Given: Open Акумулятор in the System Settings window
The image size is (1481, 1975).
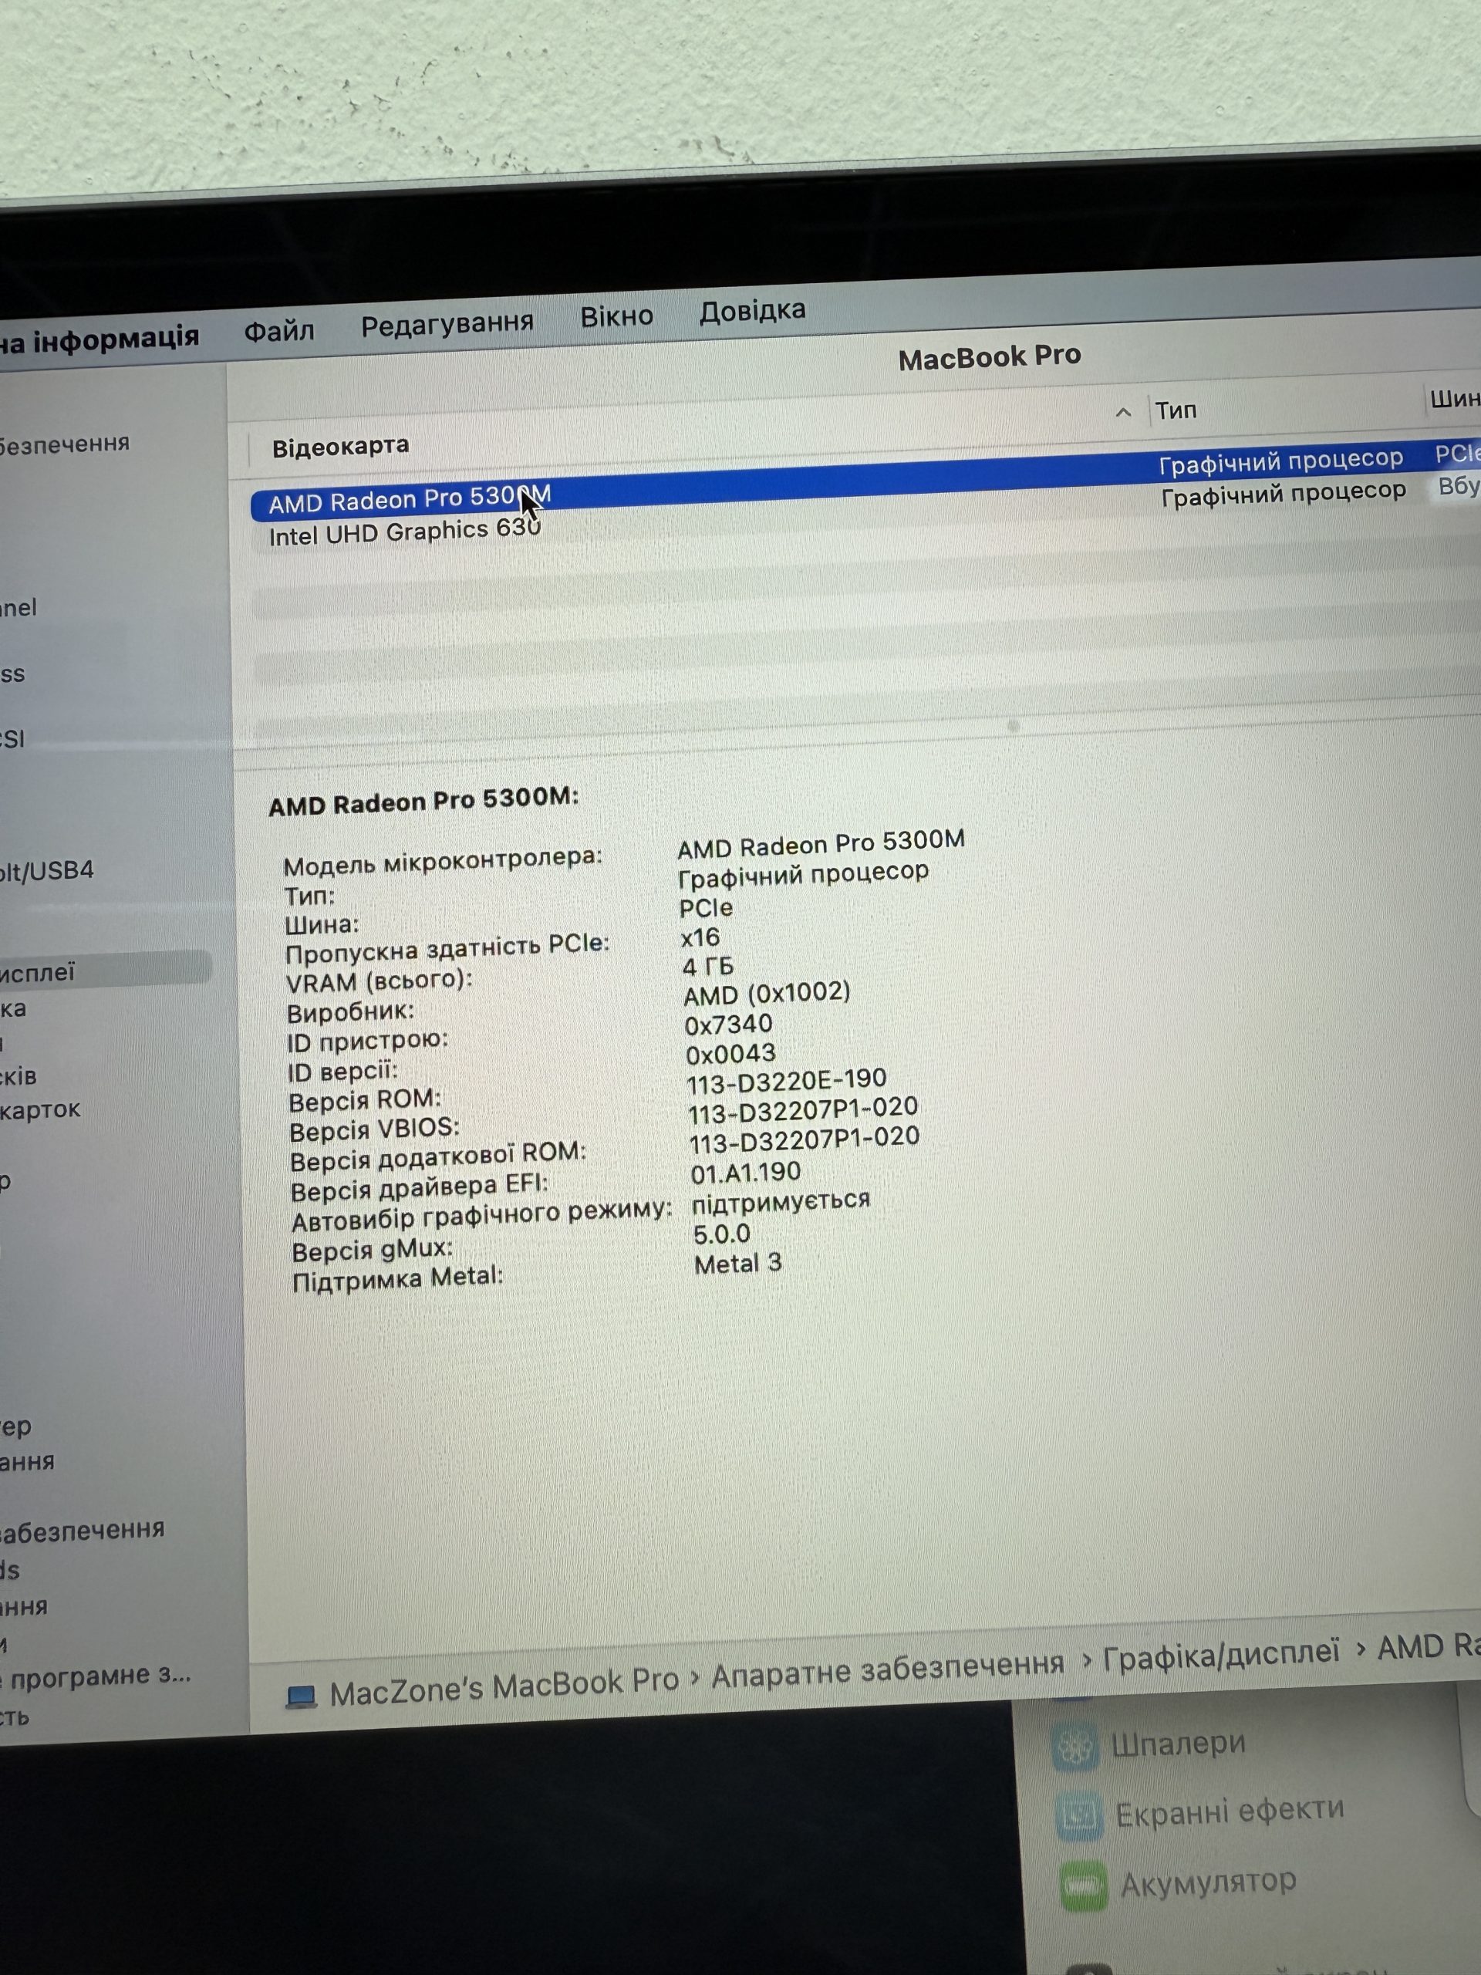Looking at the screenshot, I should [x=1207, y=1882].
